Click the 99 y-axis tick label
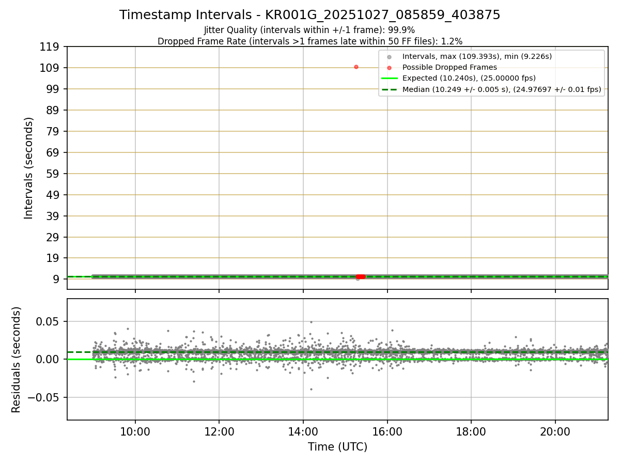620x465 pixels. [54, 89]
